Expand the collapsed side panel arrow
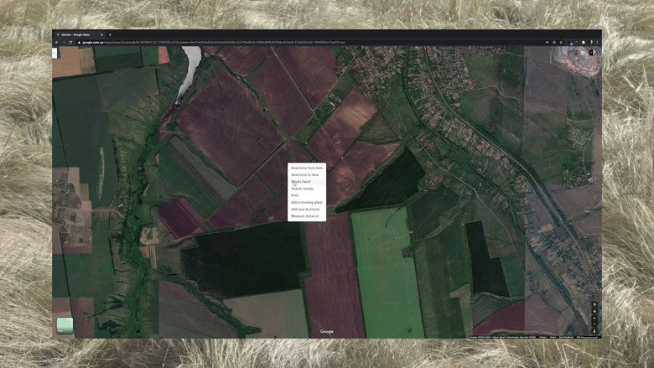Screen dimensions: 654x368 [54, 53]
